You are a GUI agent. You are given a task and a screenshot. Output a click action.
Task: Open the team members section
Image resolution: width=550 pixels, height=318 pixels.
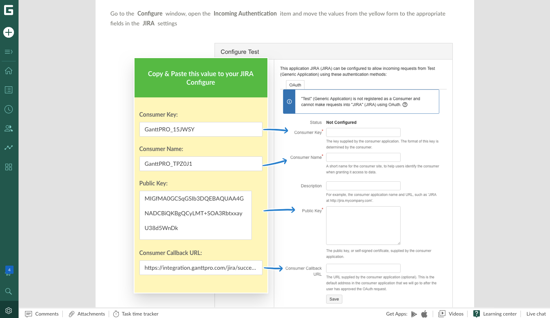coord(9,128)
